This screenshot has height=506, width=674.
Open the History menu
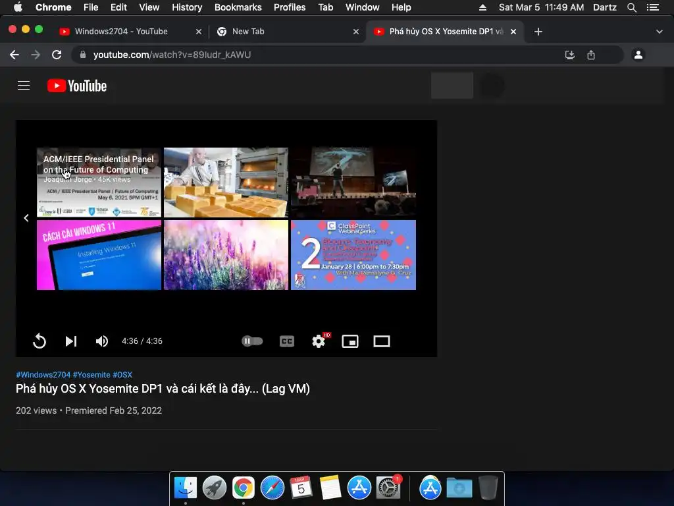pos(187,7)
